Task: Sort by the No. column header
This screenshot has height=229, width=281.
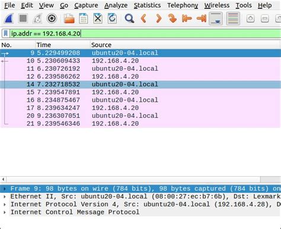Action: (x=18, y=45)
